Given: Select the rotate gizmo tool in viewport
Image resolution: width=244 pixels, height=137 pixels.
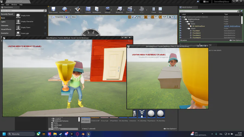Looking at the screenshot, I should [133, 17].
